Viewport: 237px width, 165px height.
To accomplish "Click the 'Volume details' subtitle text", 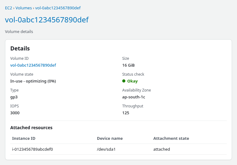I will tap(19, 31).
